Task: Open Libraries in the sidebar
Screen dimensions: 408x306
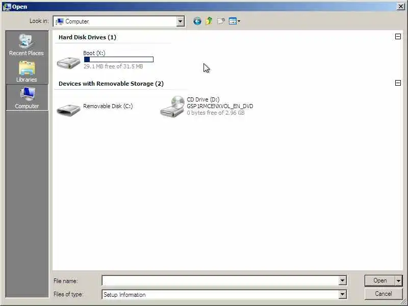Action: (27, 71)
